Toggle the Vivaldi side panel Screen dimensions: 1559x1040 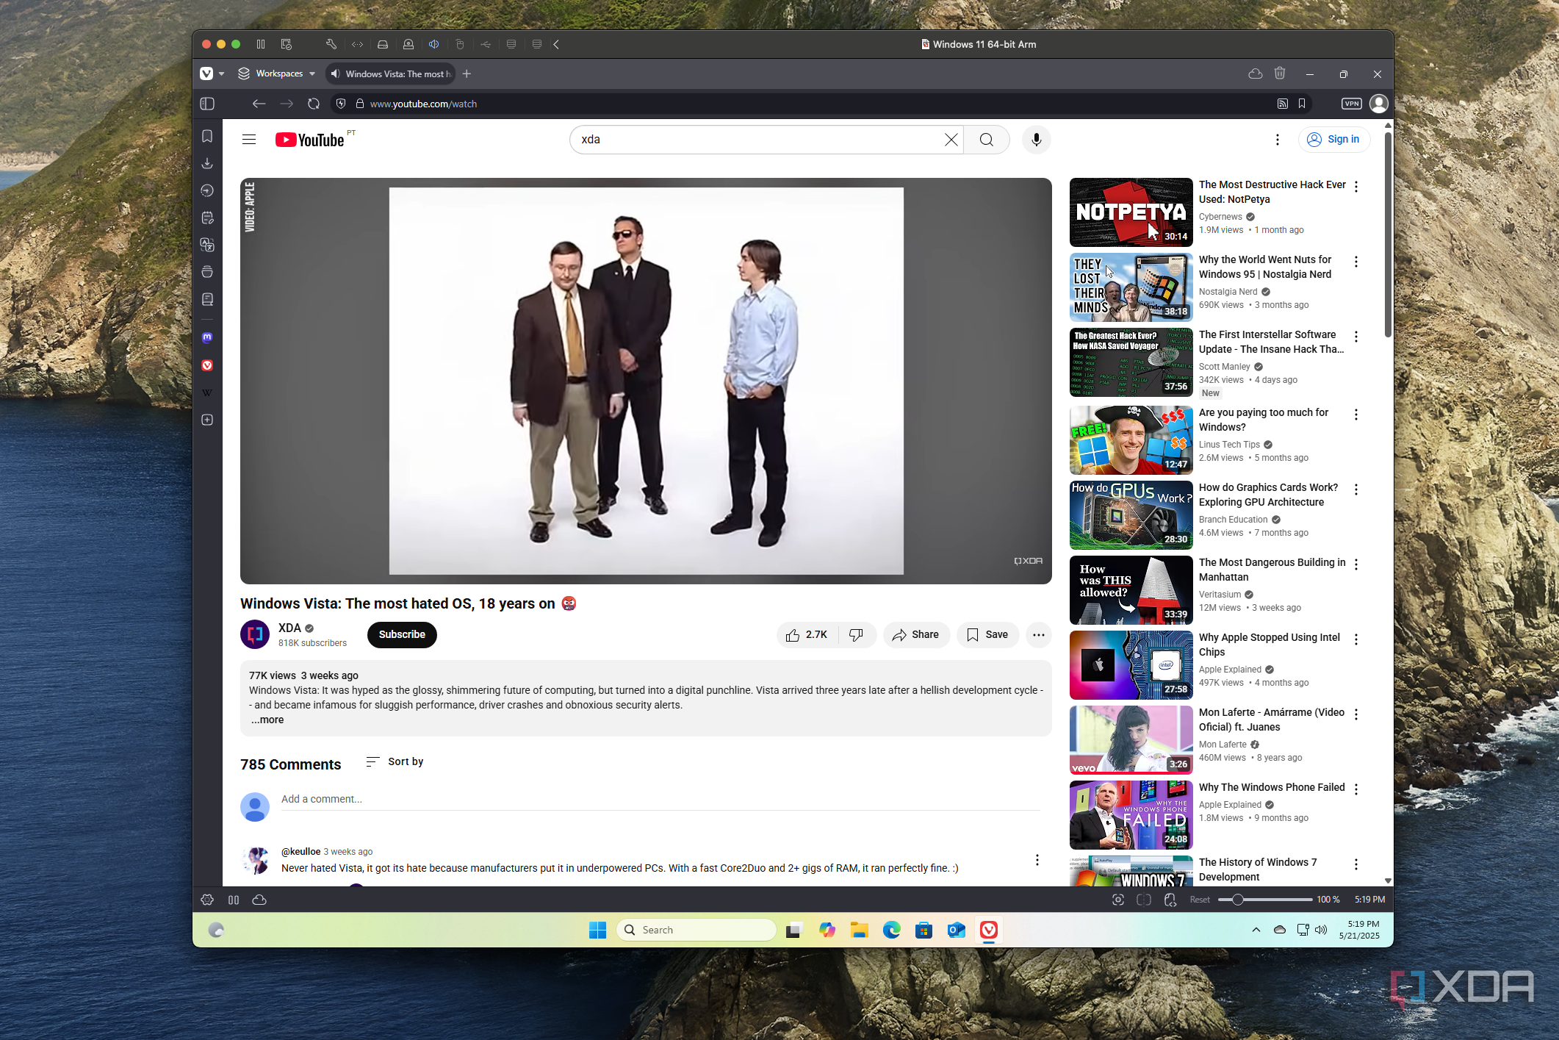pos(207,104)
